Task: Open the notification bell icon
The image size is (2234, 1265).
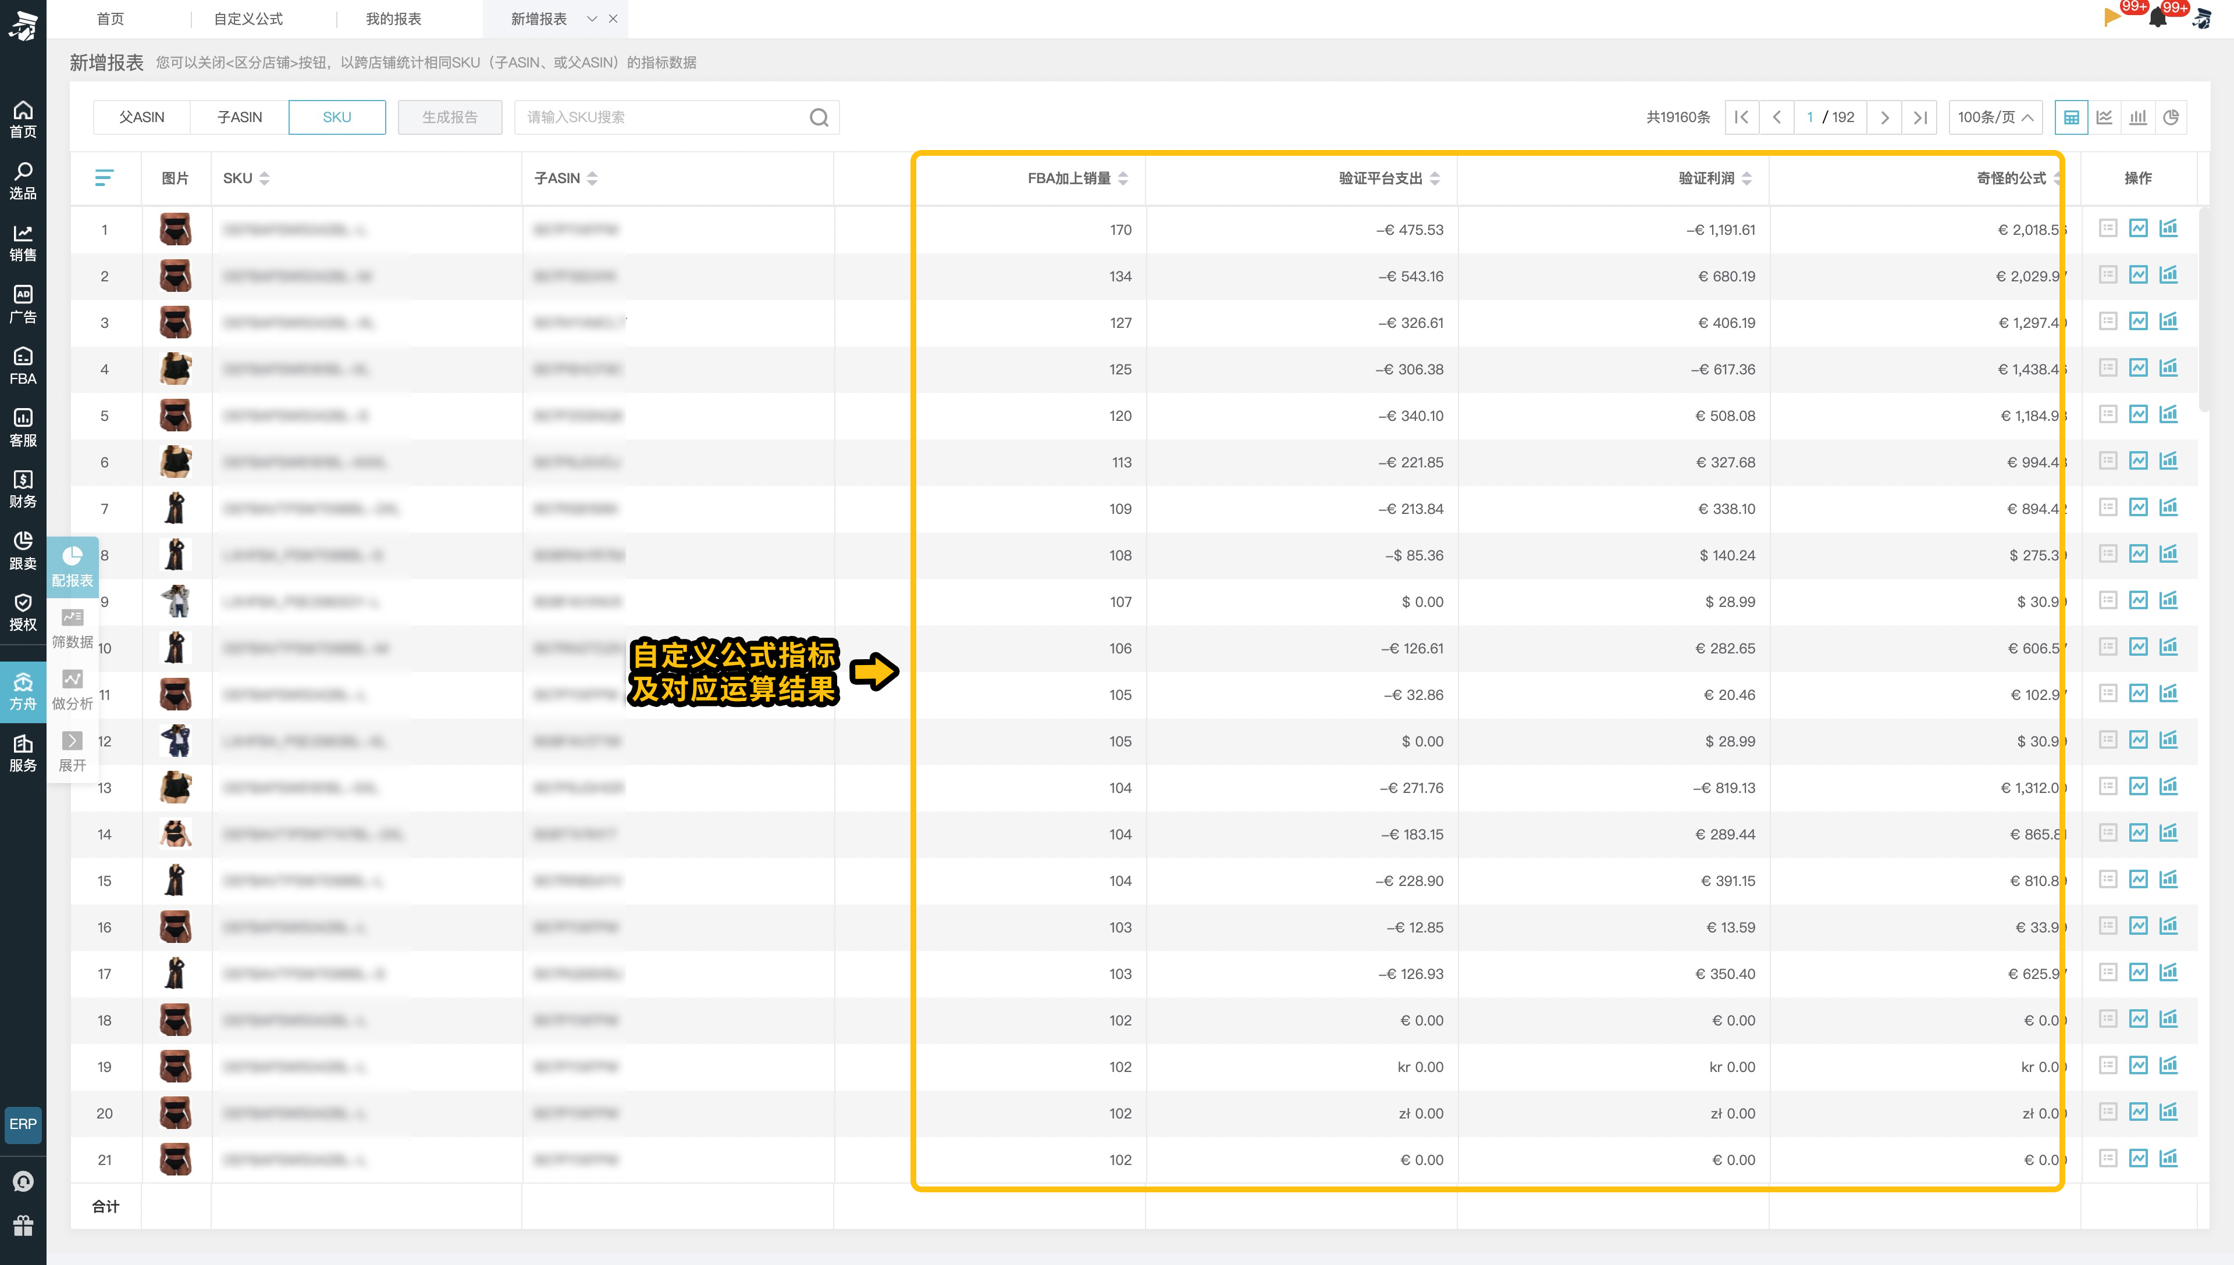Action: [2158, 18]
